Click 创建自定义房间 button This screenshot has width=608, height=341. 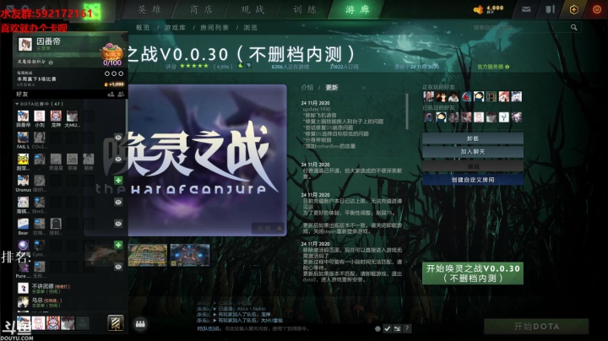coord(473,180)
